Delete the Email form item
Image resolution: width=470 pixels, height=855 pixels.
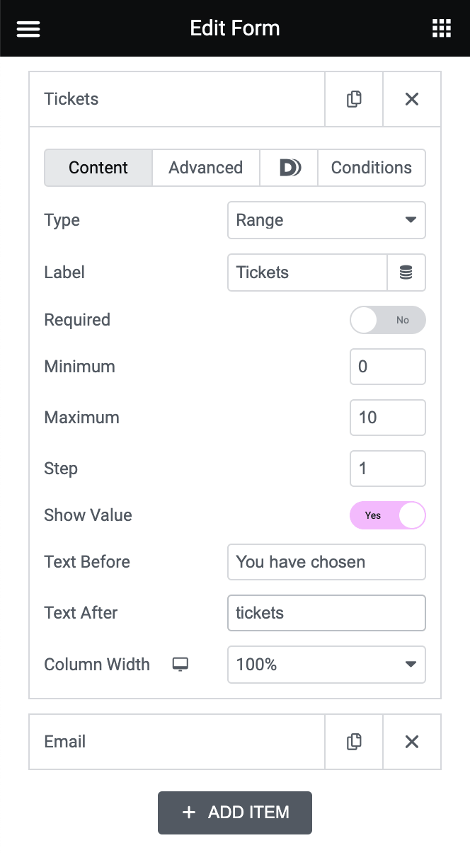click(412, 742)
